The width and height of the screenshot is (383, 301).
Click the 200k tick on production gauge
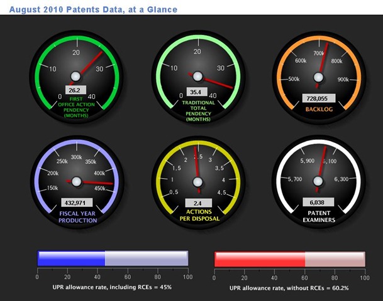(53, 173)
